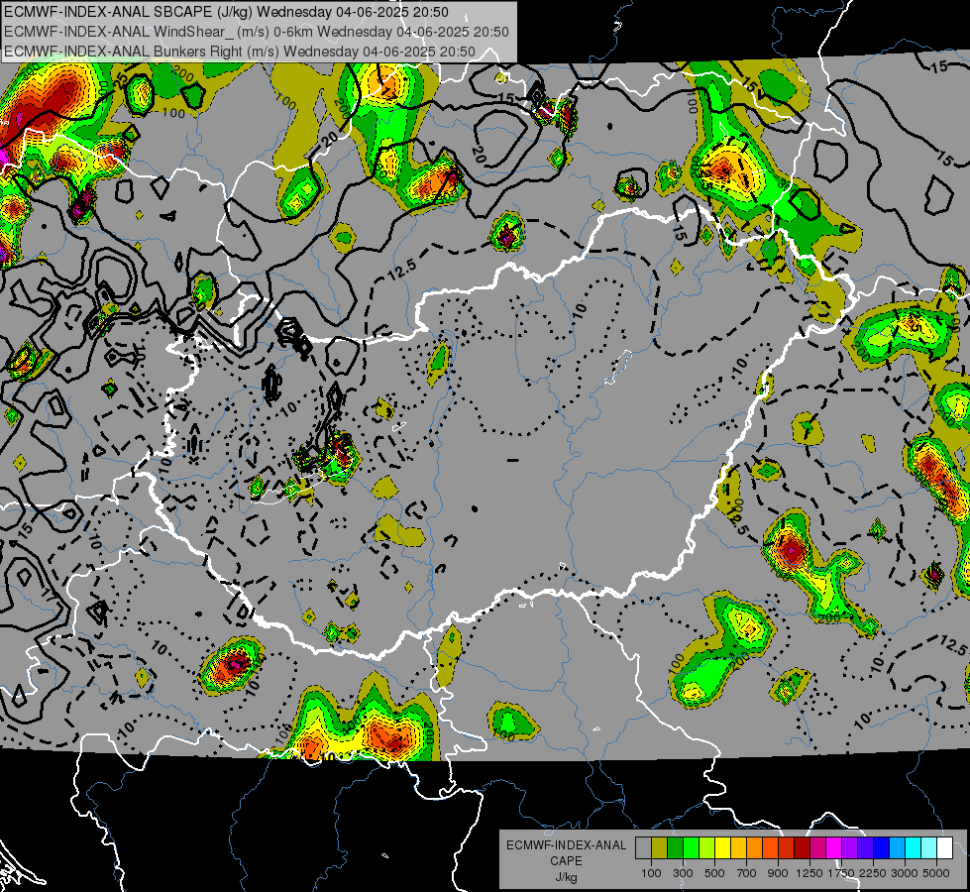The height and width of the screenshot is (892, 970).
Task: Click the '5000' legend scale value
Action: (936, 873)
